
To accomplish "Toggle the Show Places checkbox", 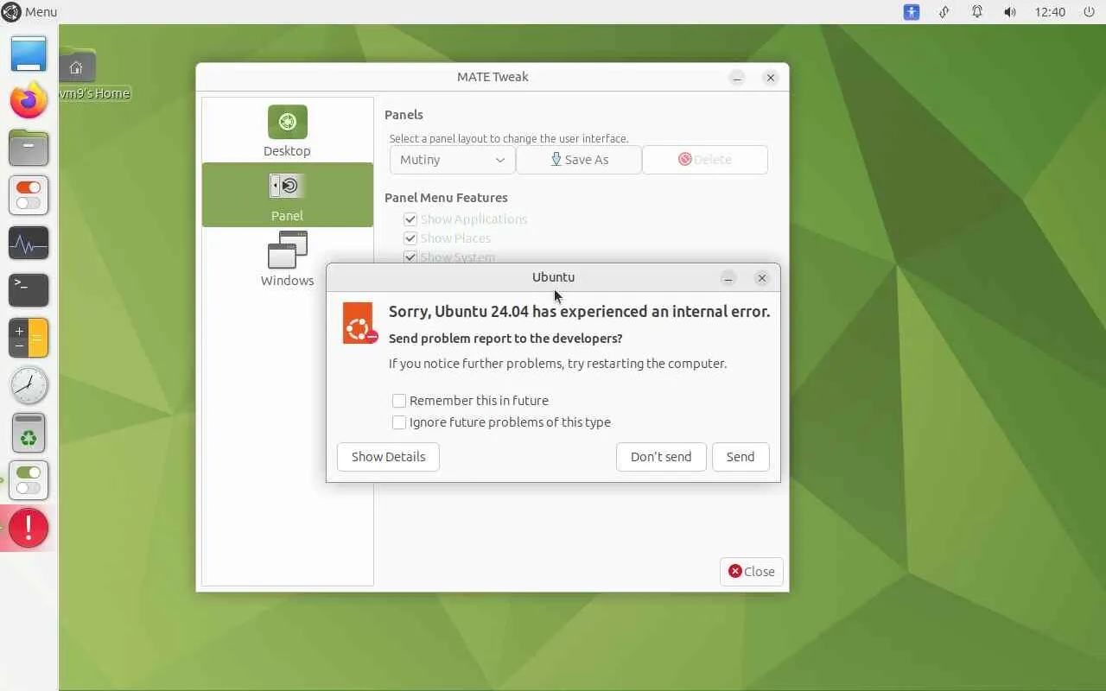I will click(410, 238).
